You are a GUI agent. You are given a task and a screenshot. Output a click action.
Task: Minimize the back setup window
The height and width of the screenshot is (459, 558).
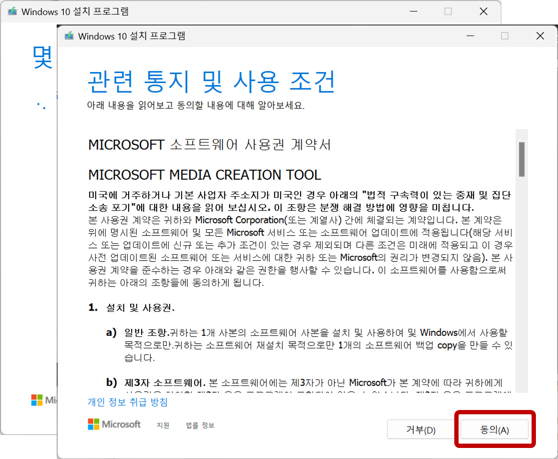coord(413,12)
